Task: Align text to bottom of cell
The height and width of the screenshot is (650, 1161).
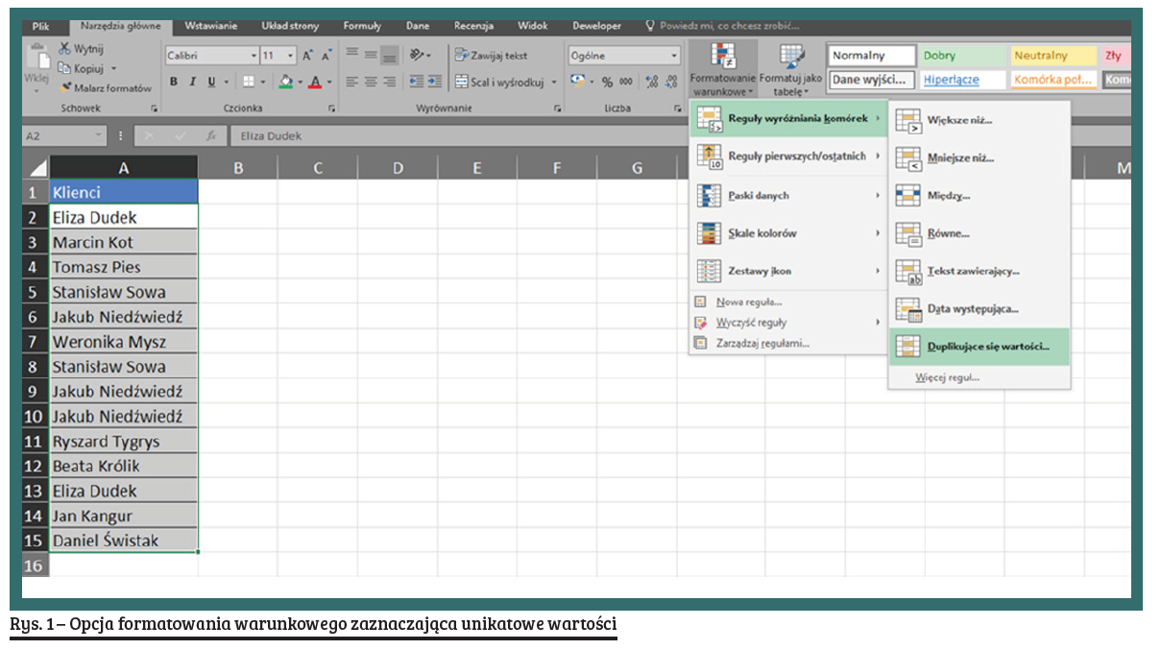Action: (389, 55)
